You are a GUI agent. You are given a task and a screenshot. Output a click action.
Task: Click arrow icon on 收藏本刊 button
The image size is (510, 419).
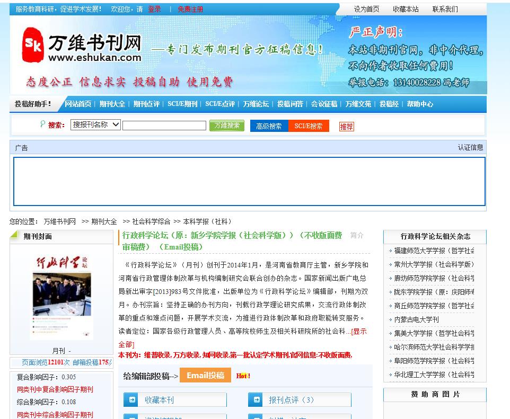133,400
